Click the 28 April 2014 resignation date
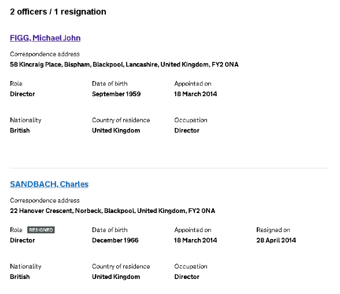The height and width of the screenshot is (294, 340). 276,240
